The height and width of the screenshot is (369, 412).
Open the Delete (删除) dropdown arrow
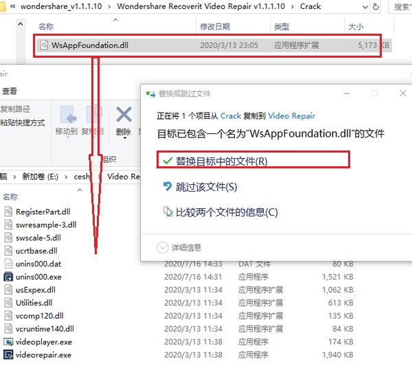(x=124, y=139)
